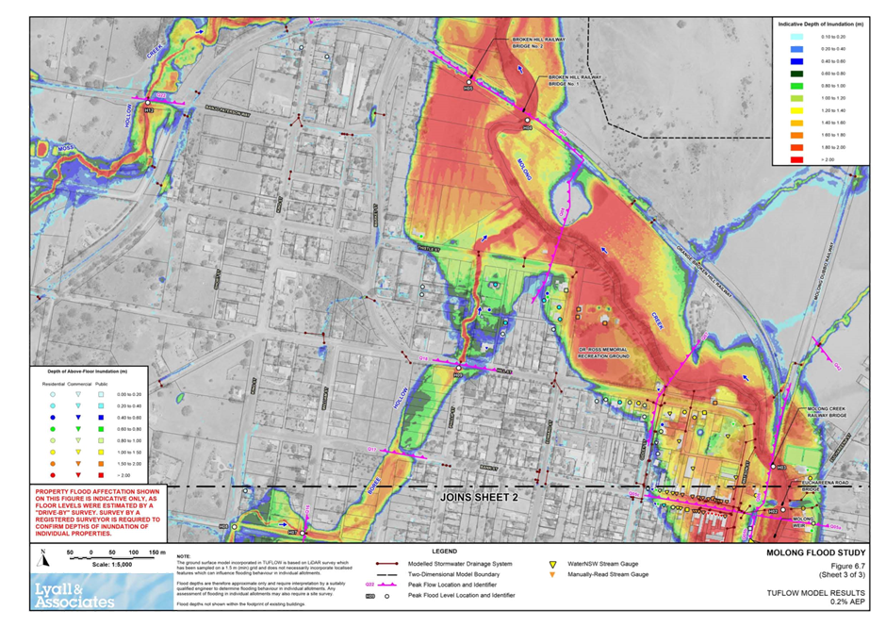Click the 'JOINS SHEET 2' label
This screenshot has width=886, height=627.
click(x=479, y=498)
